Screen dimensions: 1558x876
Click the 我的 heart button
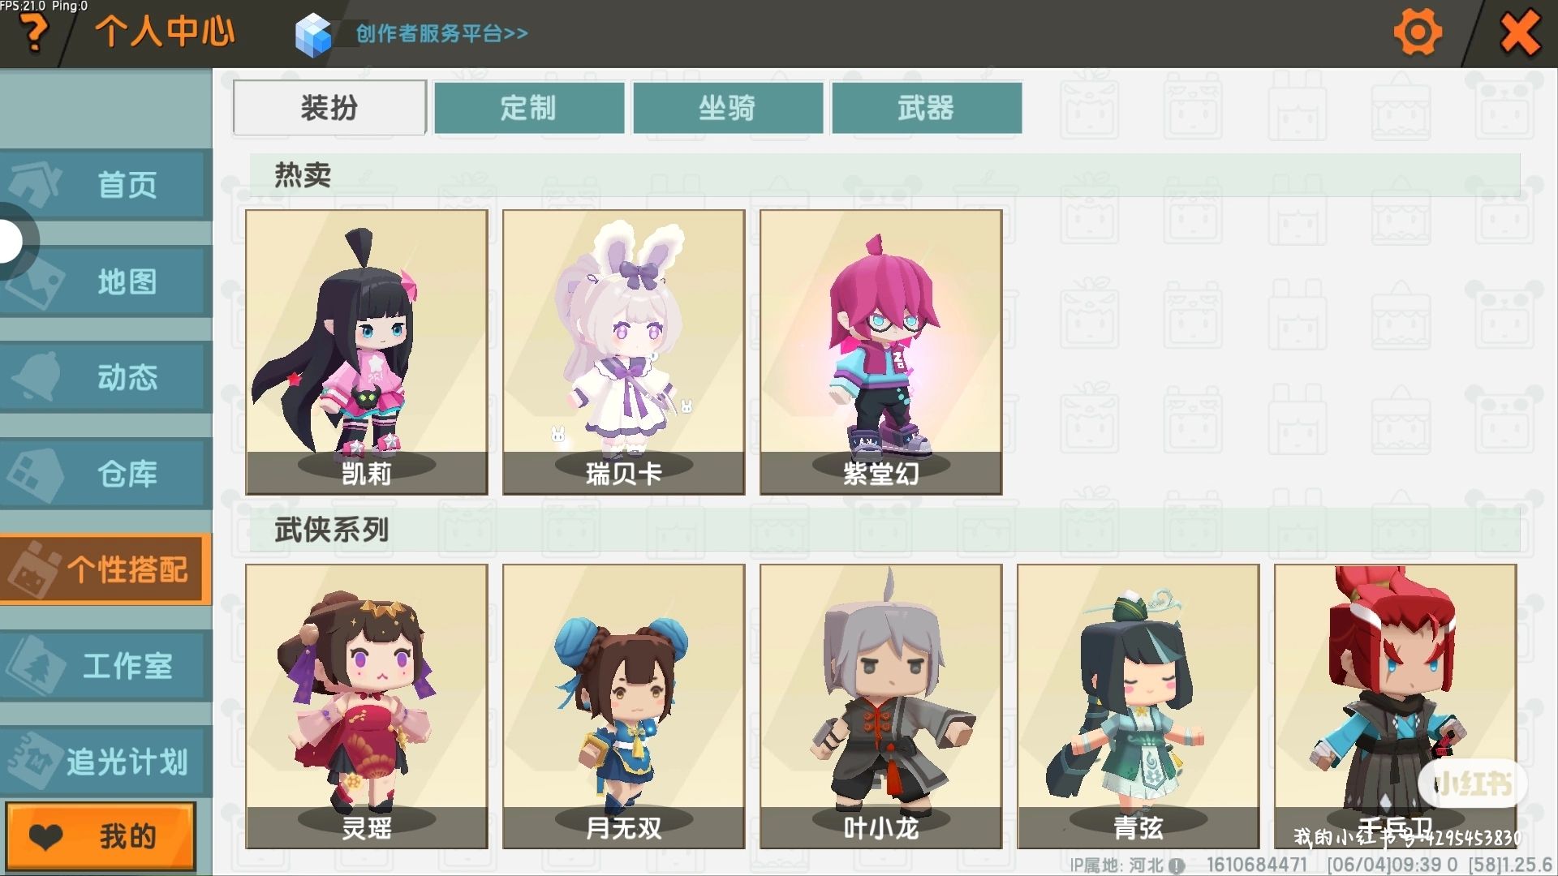pyautogui.click(x=101, y=836)
